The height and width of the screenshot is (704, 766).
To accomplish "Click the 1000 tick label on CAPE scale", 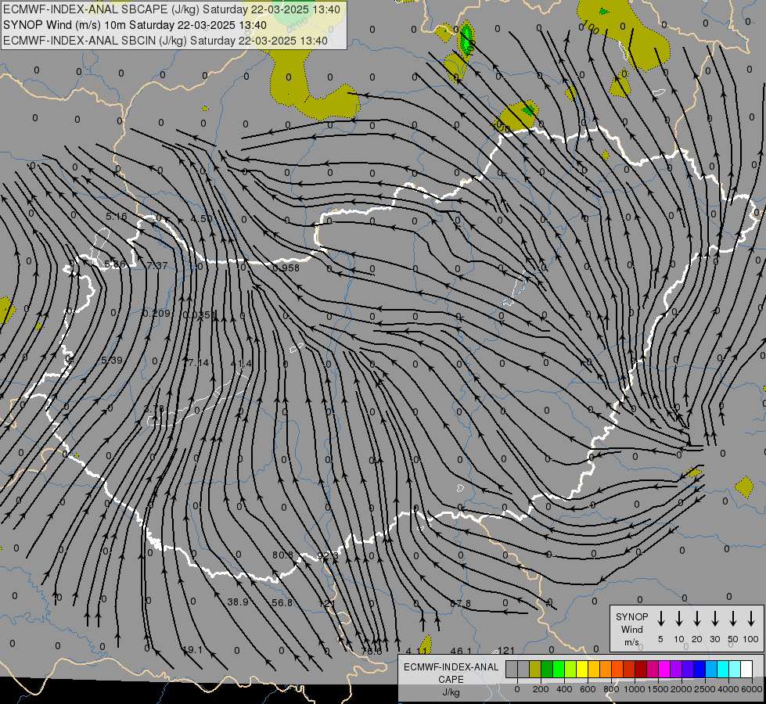I will pyautogui.click(x=635, y=689).
